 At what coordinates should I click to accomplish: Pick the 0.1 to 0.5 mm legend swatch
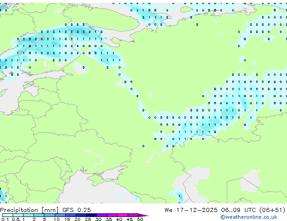[8, 215]
